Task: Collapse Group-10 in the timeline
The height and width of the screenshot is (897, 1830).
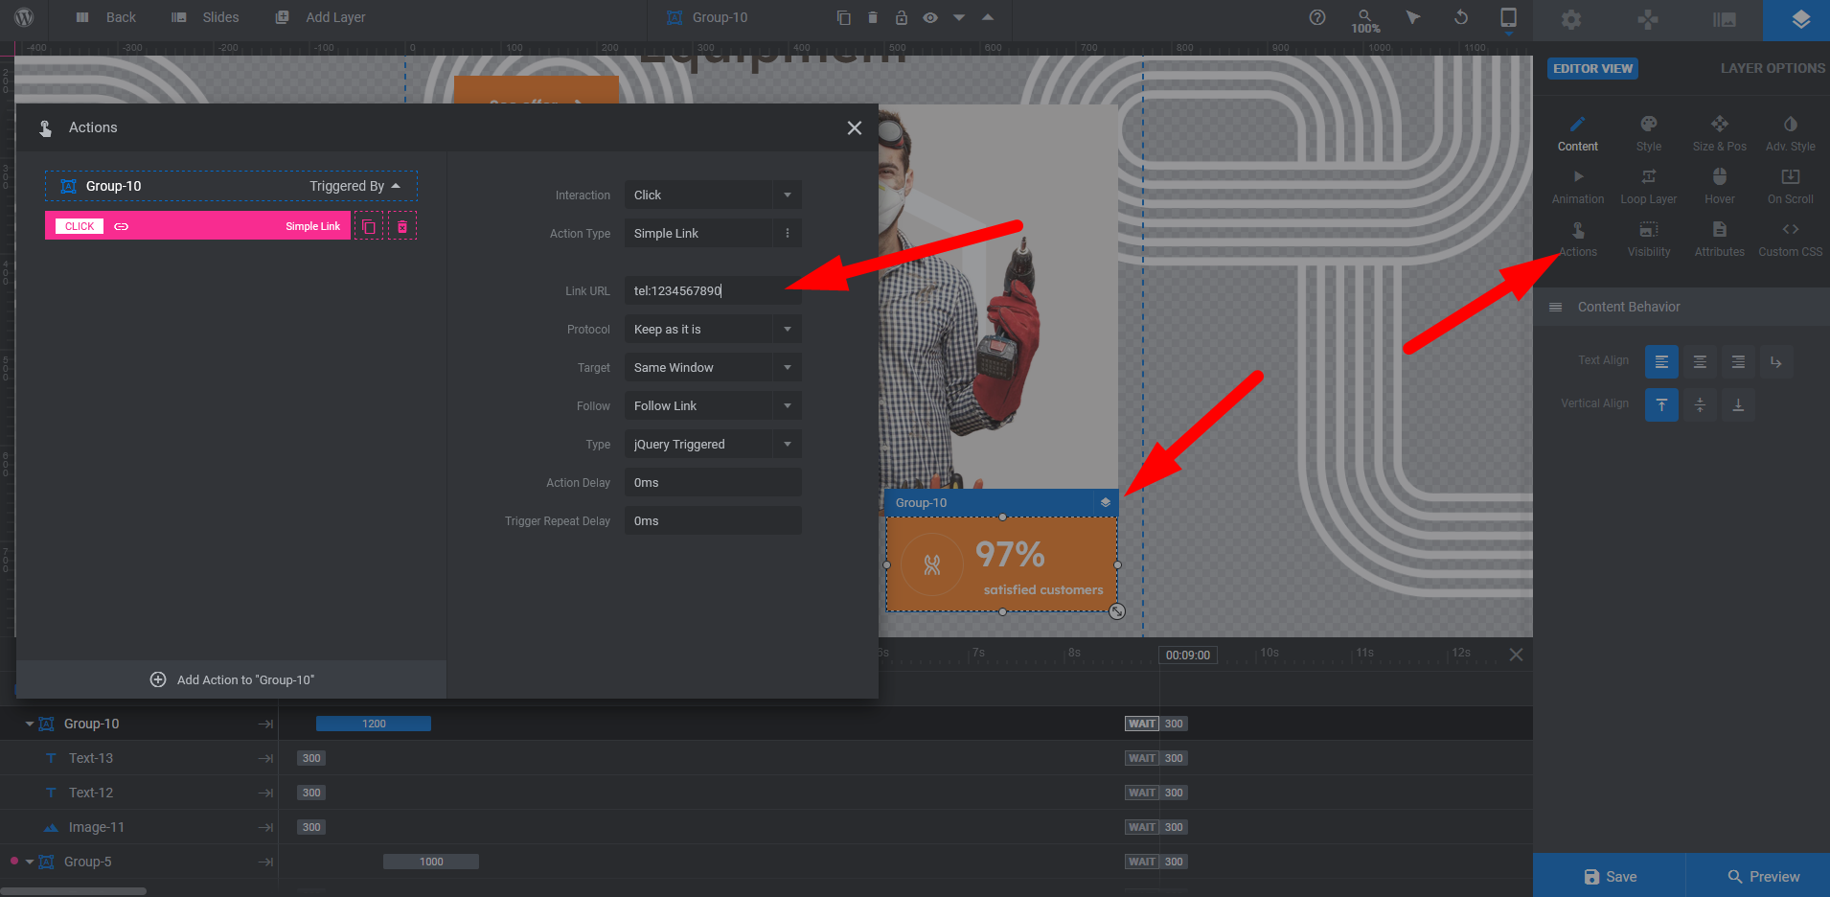Action: [x=30, y=724]
